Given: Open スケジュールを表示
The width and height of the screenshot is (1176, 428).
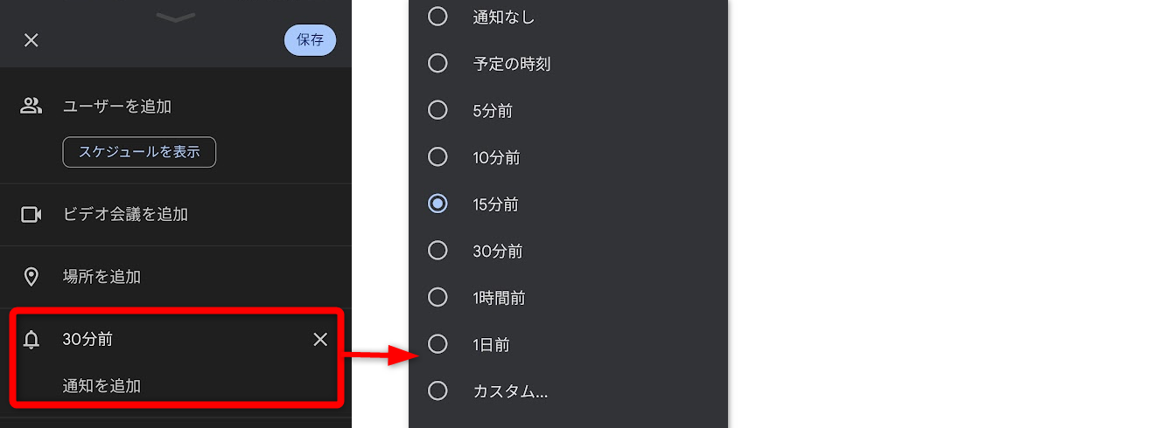Looking at the screenshot, I should click(139, 152).
